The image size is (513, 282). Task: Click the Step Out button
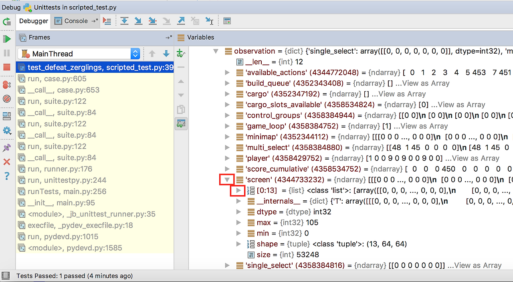tap(181, 21)
